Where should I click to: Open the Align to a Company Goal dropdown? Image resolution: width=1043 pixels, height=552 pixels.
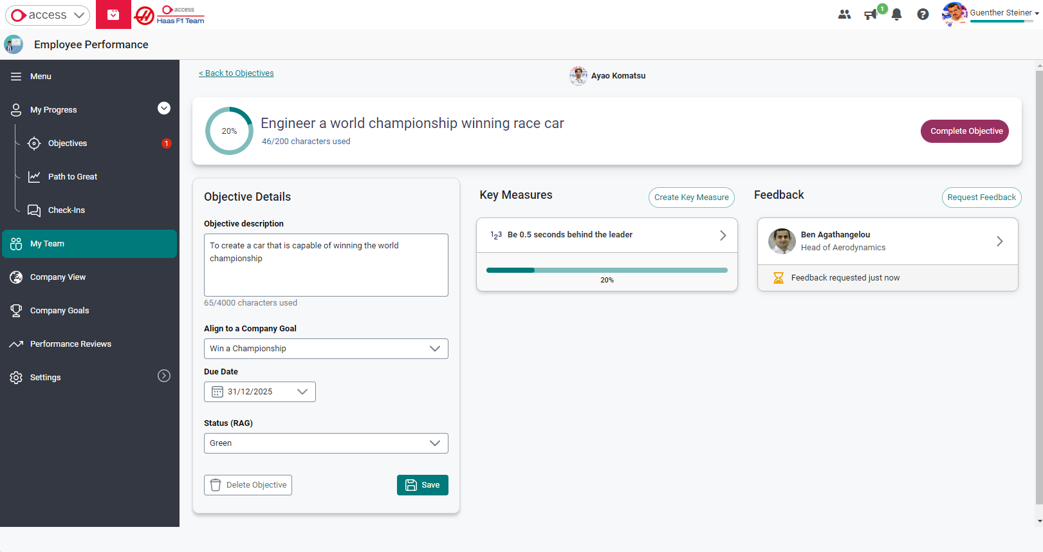[x=326, y=349]
